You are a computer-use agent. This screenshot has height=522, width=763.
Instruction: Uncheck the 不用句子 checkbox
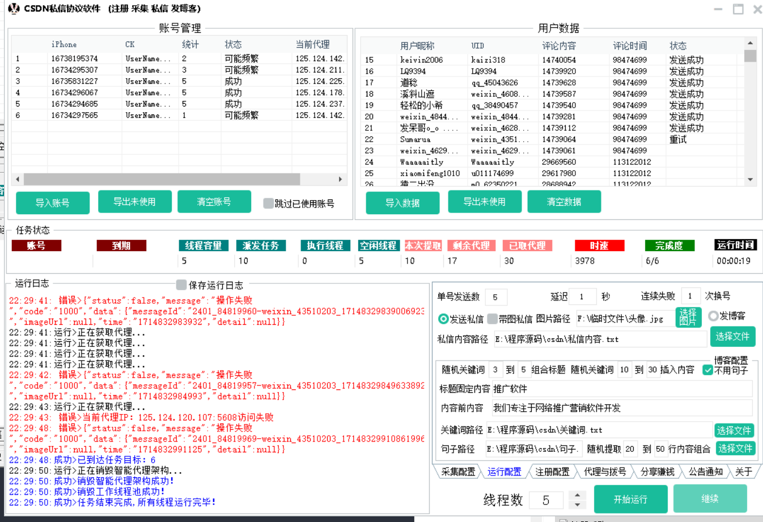click(707, 370)
